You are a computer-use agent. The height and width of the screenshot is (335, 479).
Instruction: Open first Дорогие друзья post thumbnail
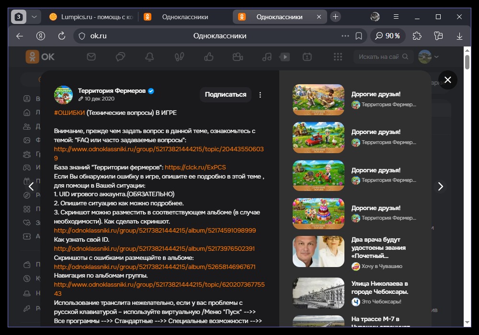click(x=319, y=100)
